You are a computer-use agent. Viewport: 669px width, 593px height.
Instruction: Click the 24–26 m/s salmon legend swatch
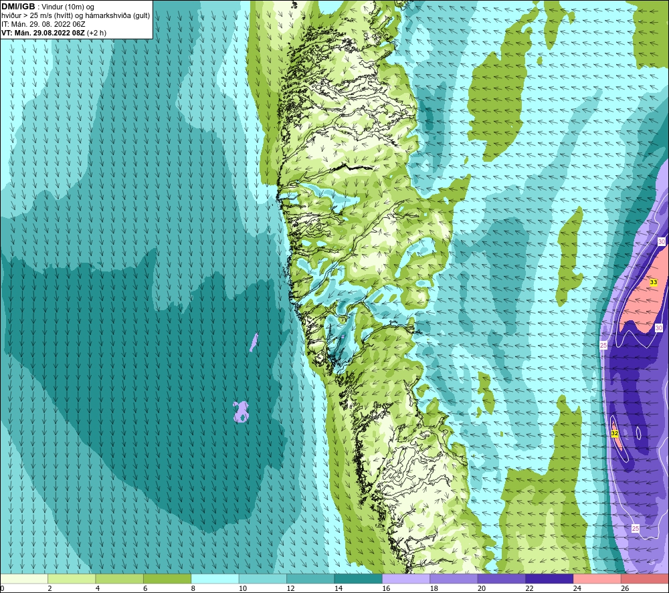[597, 578]
